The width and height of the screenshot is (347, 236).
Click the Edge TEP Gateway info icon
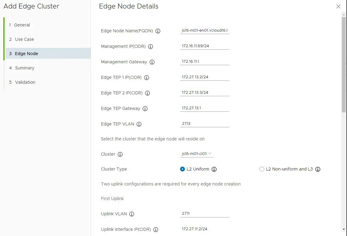[x=145, y=108]
